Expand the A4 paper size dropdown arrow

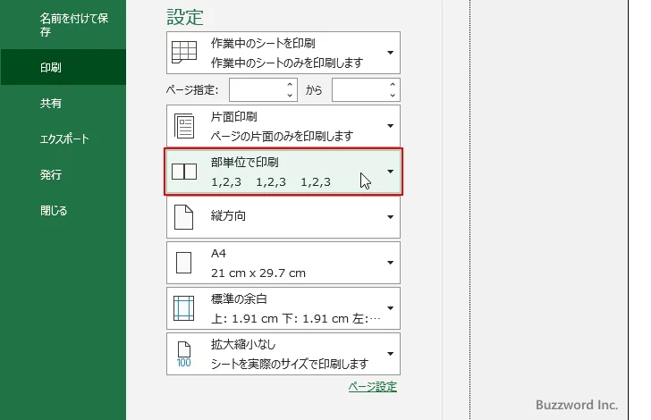click(390, 263)
